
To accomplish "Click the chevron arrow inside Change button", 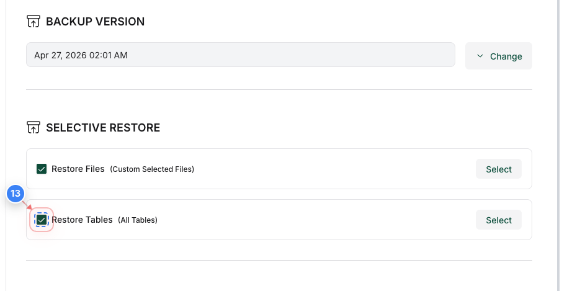I will point(480,56).
